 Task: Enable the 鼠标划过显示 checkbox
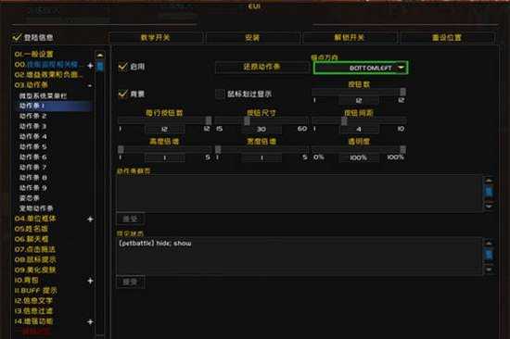[x=220, y=94]
